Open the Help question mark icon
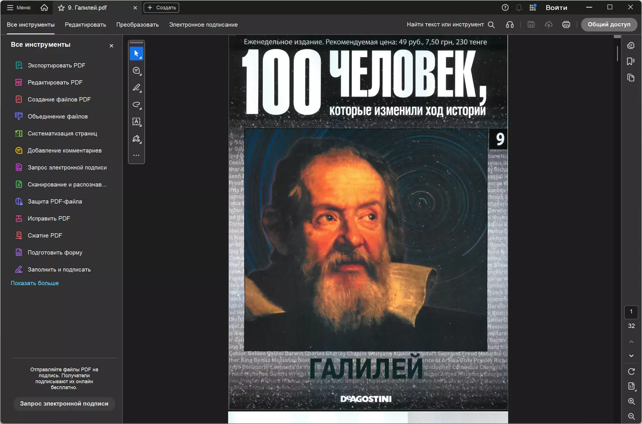The height and width of the screenshot is (424, 642). pyautogui.click(x=505, y=7)
